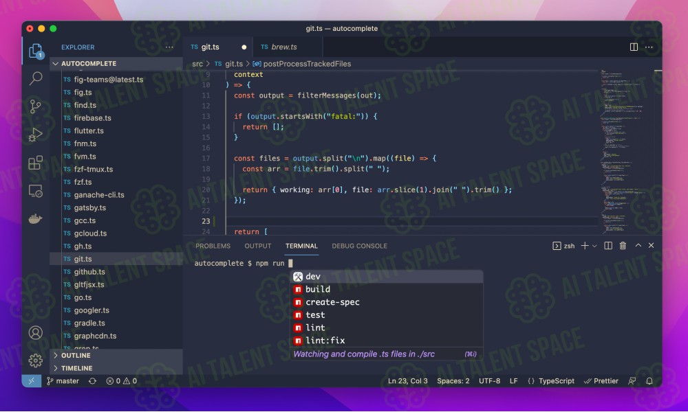Kill terminal with trash icon
Screen dimensions: 688x412
click(x=623, y=246)
